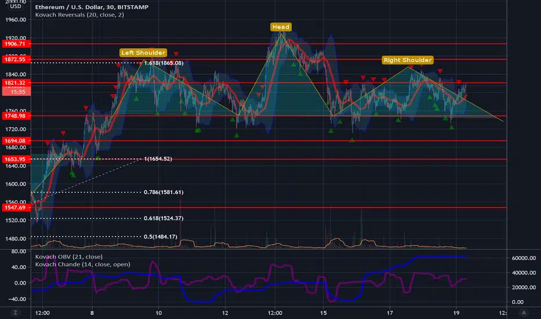Select the Left Shoulder label

[143, 53]
